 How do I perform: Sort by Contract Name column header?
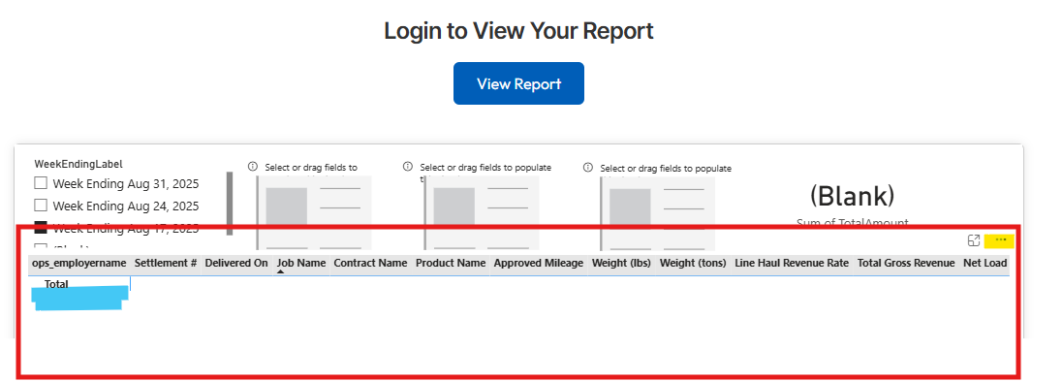point(371,263)
